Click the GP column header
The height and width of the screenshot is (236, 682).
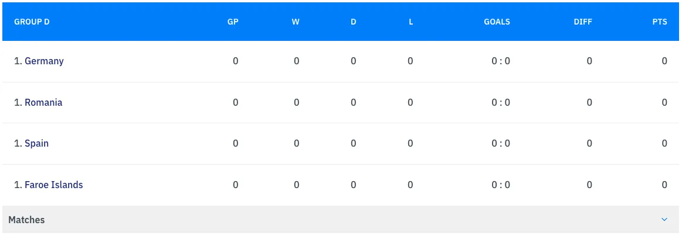tap(233, 22)
